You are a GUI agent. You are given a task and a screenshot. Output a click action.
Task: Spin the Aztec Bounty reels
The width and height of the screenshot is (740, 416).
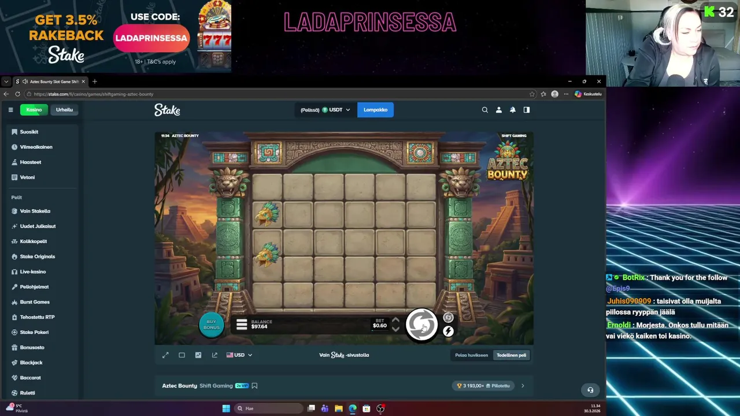click(x=421, y=325)
